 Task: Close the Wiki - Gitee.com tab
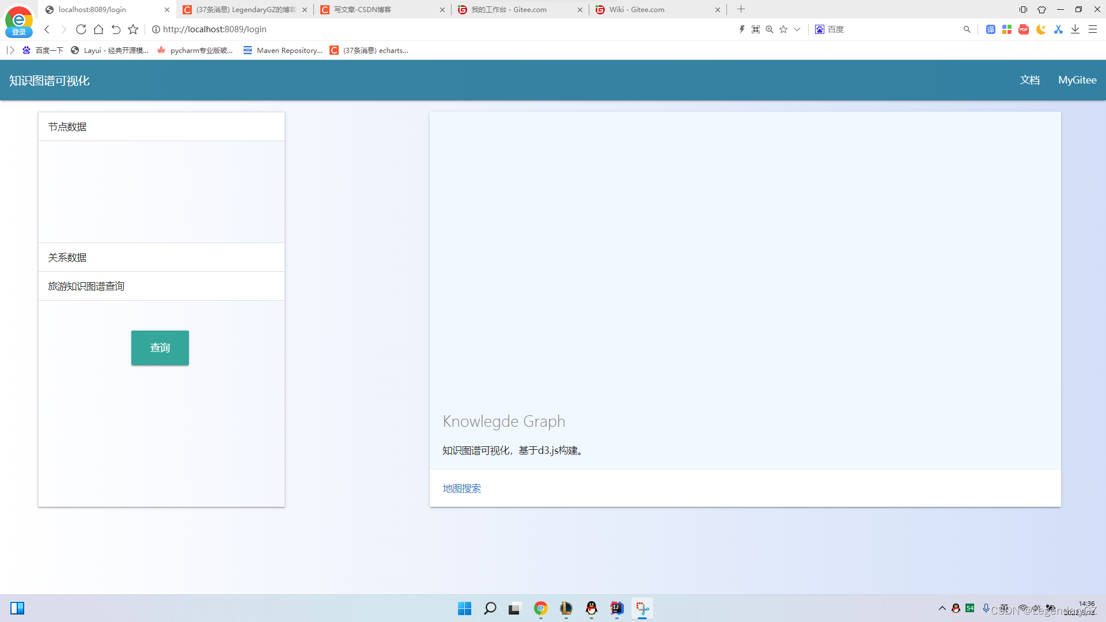[718, 10]
